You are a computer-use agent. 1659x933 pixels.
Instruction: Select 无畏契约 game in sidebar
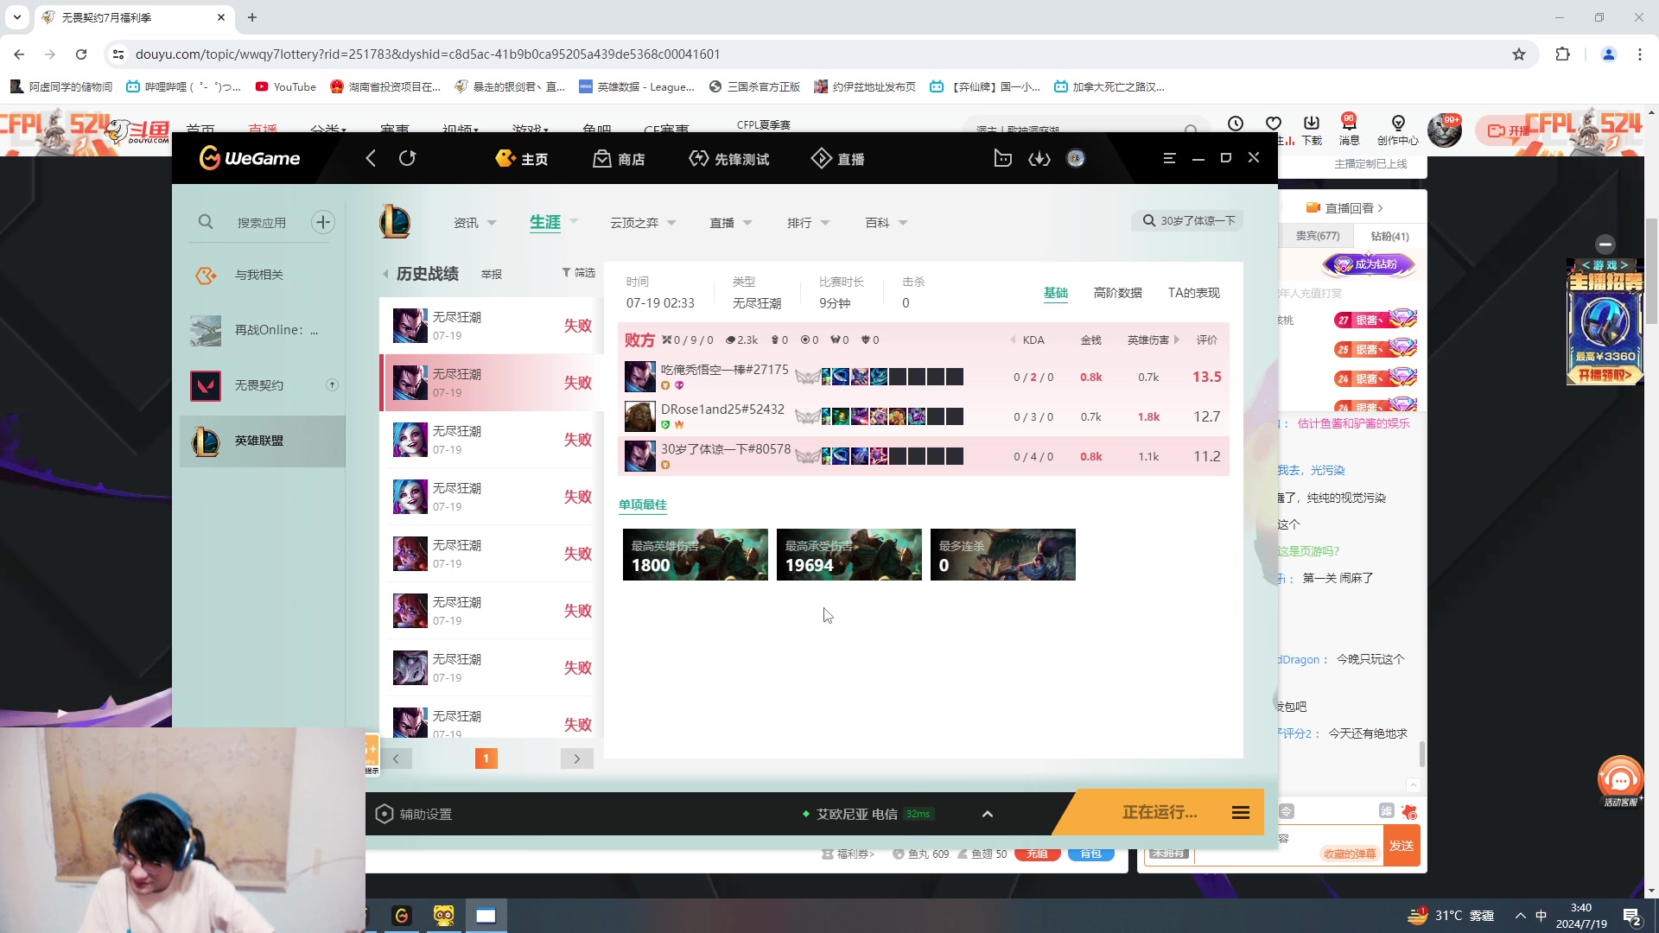(x=258, y=385)
